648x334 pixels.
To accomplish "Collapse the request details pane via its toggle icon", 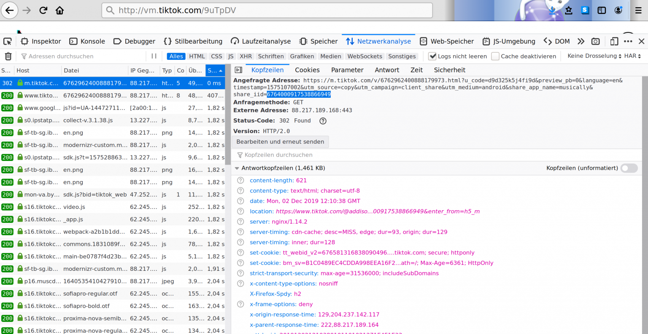I will pos(238,70).
